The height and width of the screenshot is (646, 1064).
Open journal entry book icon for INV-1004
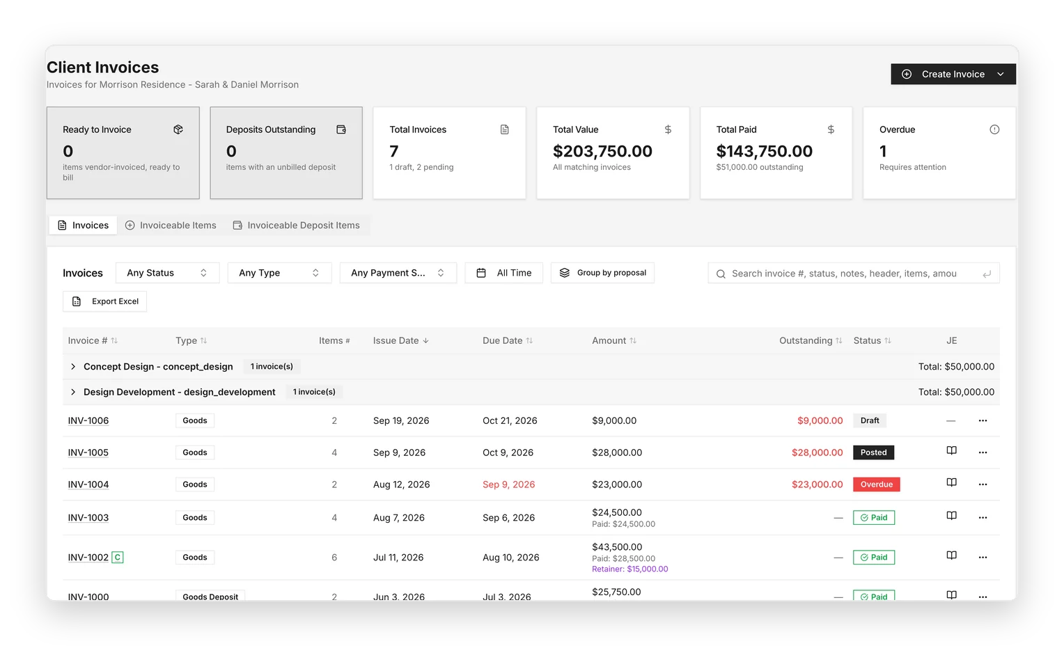tap(951, 483)
